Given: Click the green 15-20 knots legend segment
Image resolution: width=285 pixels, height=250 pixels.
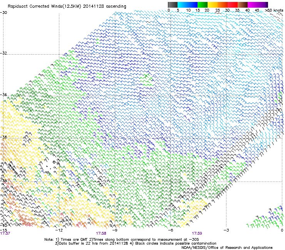Looking at the screenshot, I should pyautogui.click(x=203, y=5).
